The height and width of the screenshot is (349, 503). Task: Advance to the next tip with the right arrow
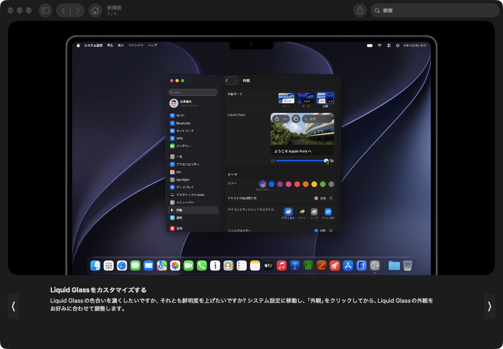point(489,306)
